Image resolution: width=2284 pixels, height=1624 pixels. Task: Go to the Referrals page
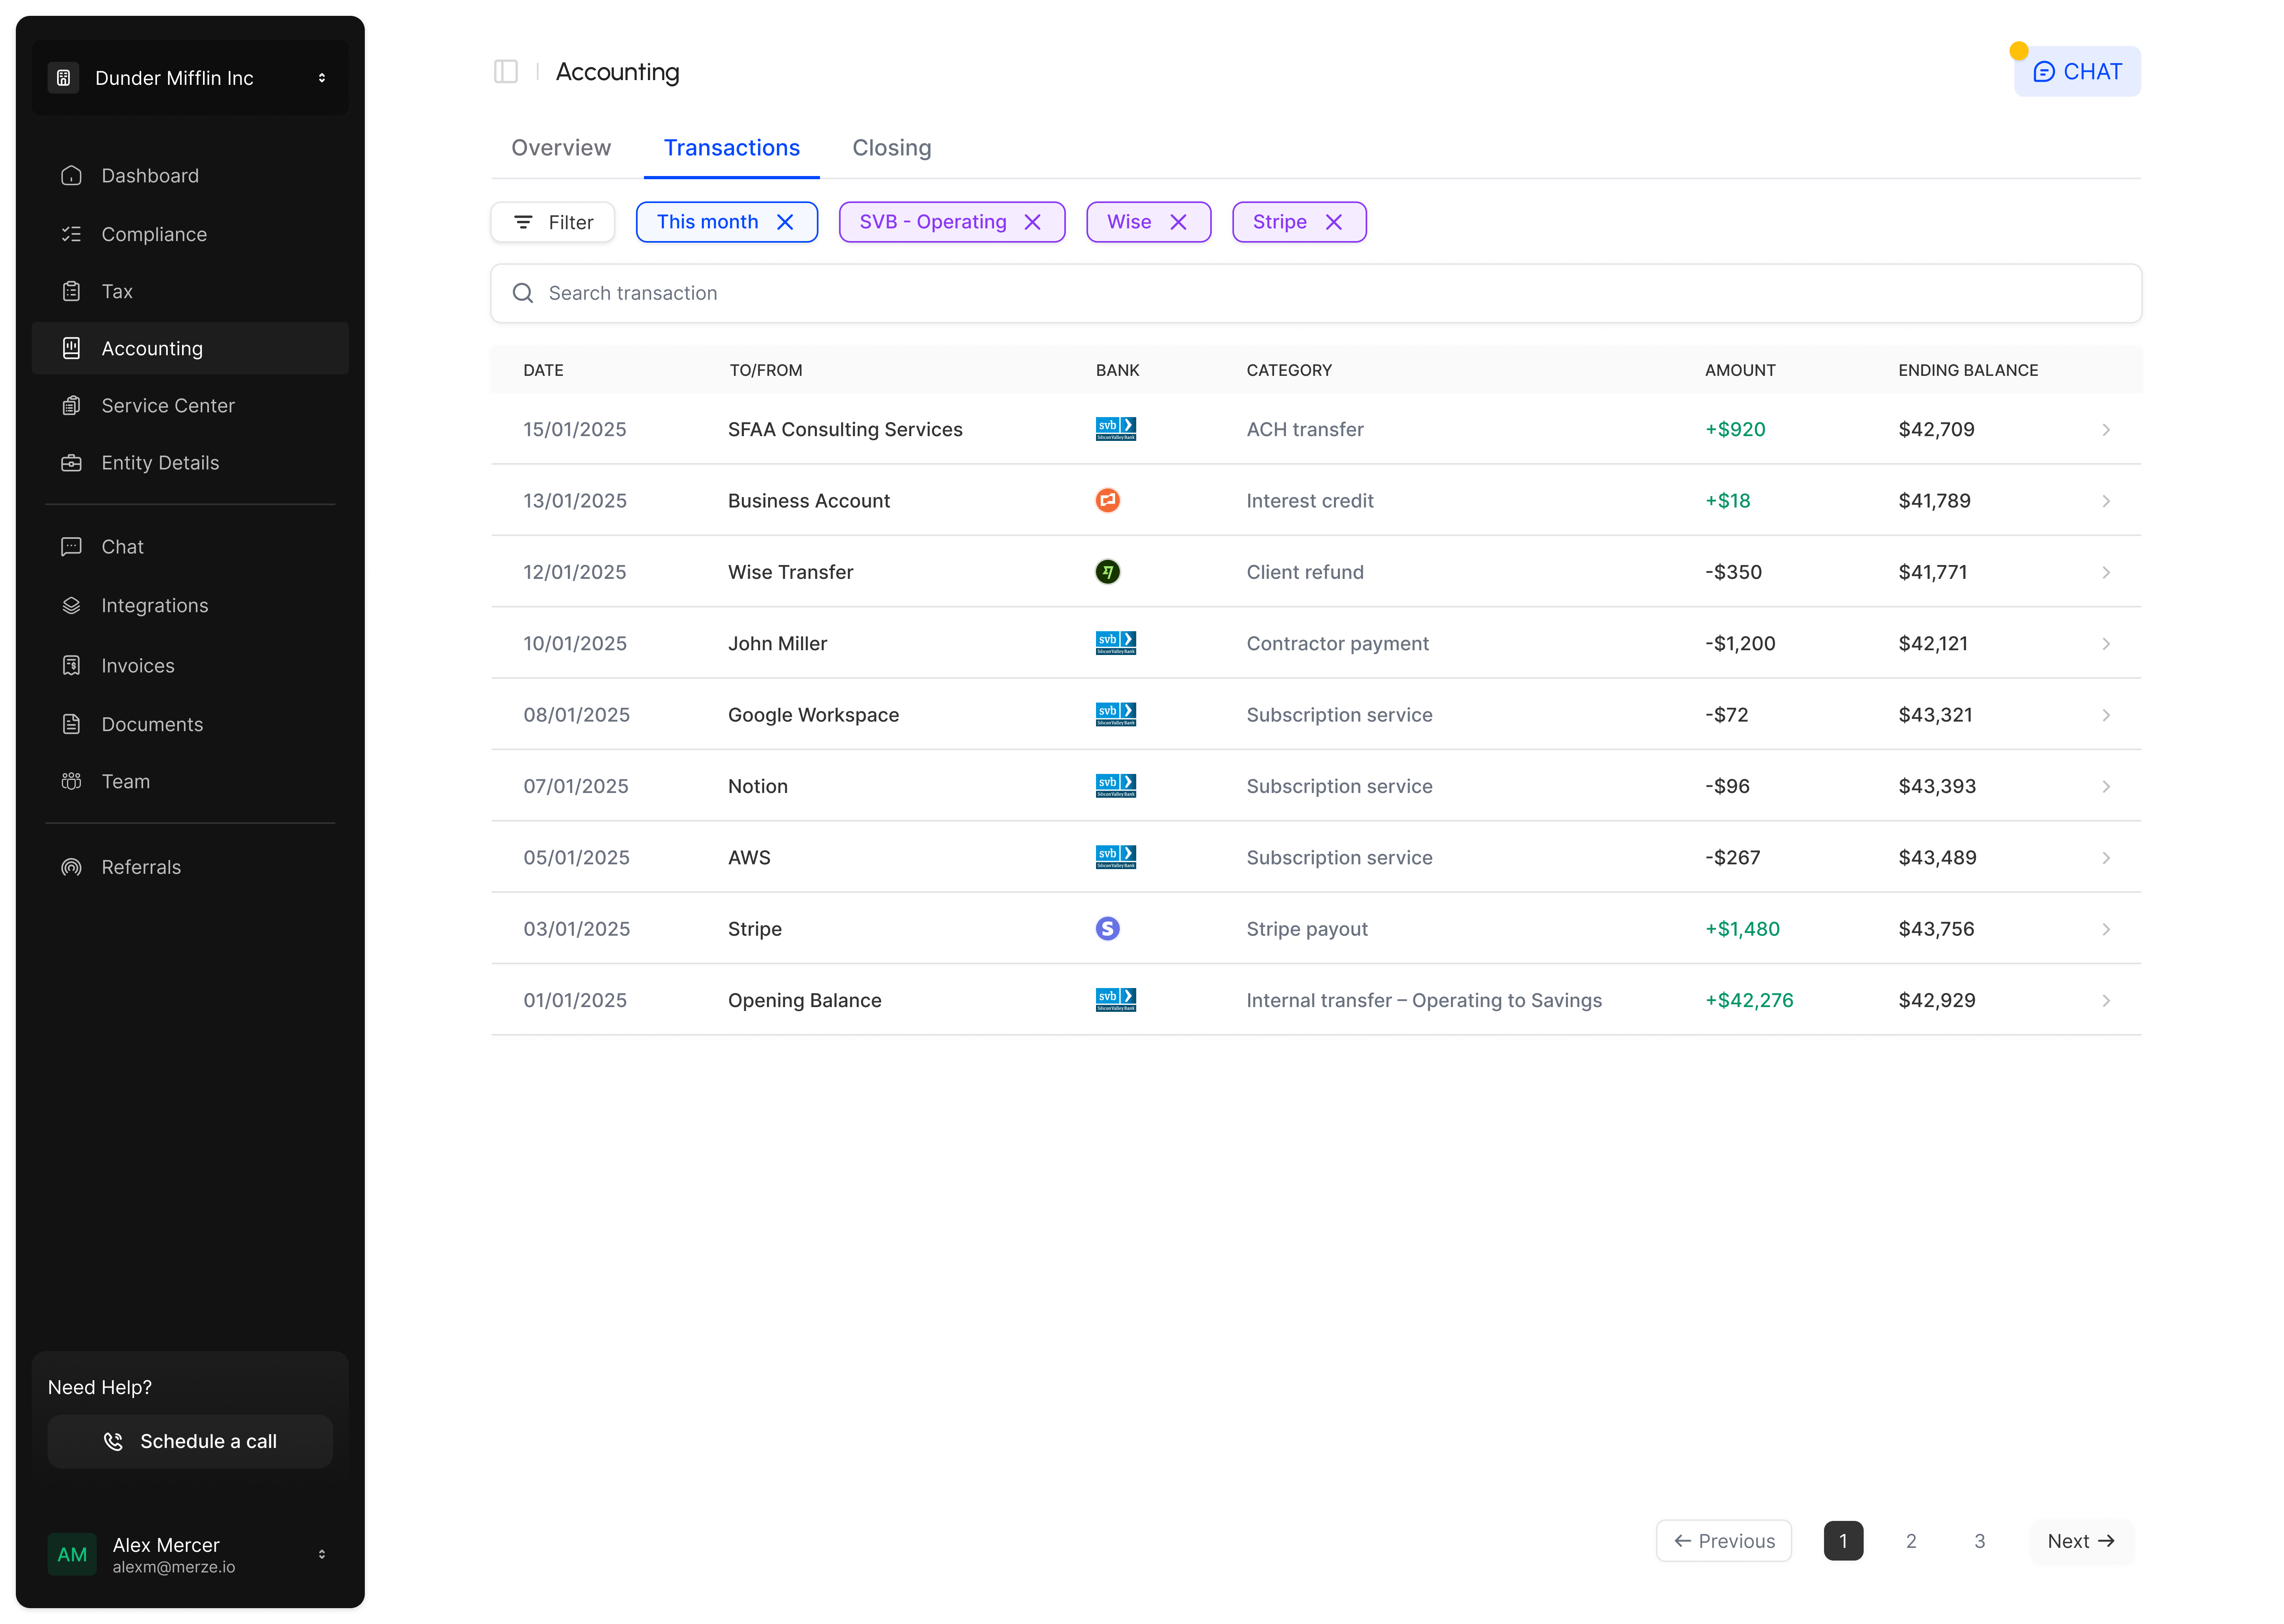click(141, 867)
